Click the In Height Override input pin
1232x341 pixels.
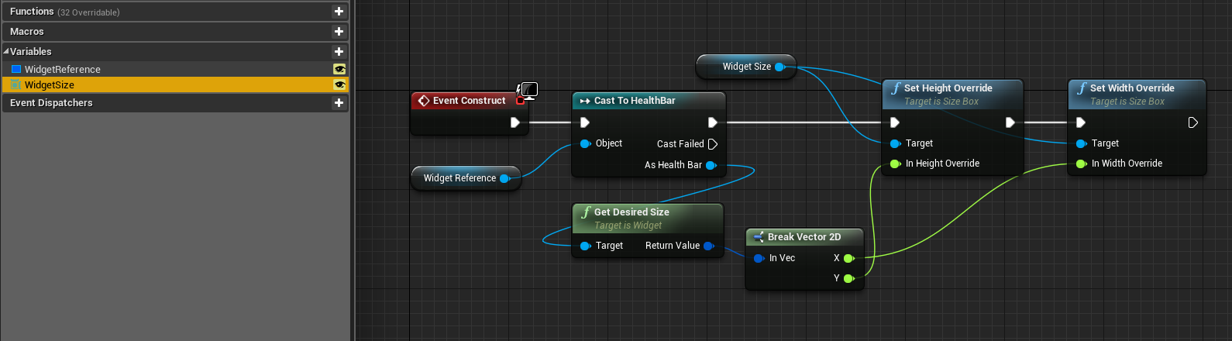pos(896,164)
